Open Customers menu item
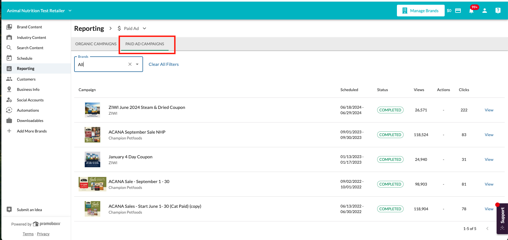This screenshot has width=508, height=240. 26,79
